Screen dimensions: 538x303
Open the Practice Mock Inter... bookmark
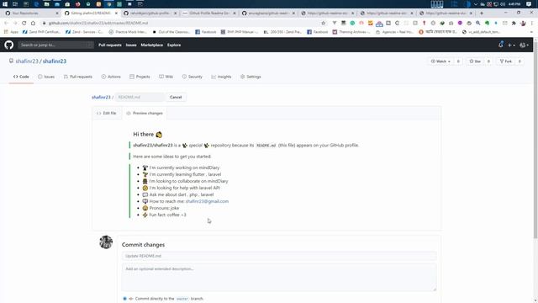[x=128, y=32]
